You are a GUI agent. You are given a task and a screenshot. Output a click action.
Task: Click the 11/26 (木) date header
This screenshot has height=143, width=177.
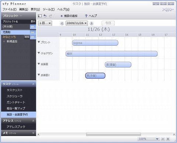coord(99,29)
